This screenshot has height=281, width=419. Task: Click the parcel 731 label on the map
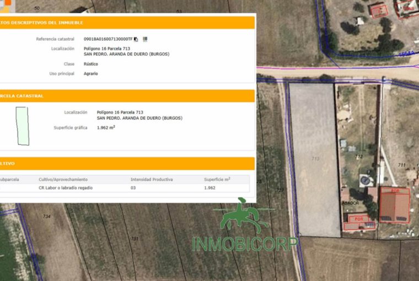coord(135,238)
